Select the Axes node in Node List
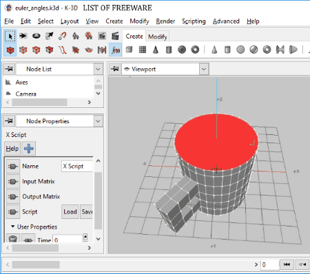Image resolution: width=310 pixels, height=274 pixels. (x=21, y=82)
